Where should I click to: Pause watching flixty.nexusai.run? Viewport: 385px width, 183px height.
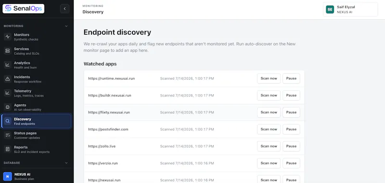[x=291, y=112]
